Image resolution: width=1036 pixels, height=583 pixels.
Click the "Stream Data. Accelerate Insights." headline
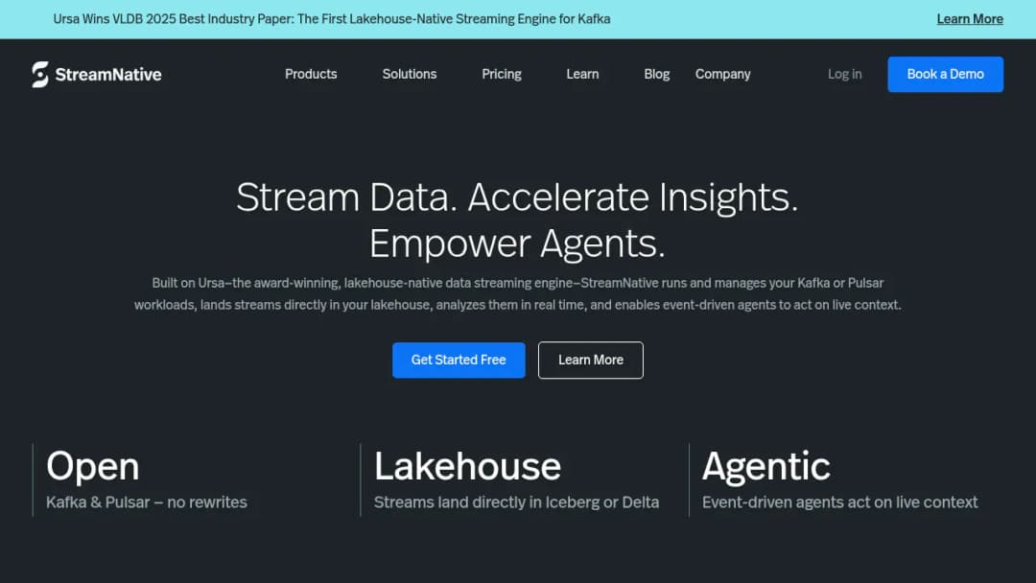(x=517, y=198)
